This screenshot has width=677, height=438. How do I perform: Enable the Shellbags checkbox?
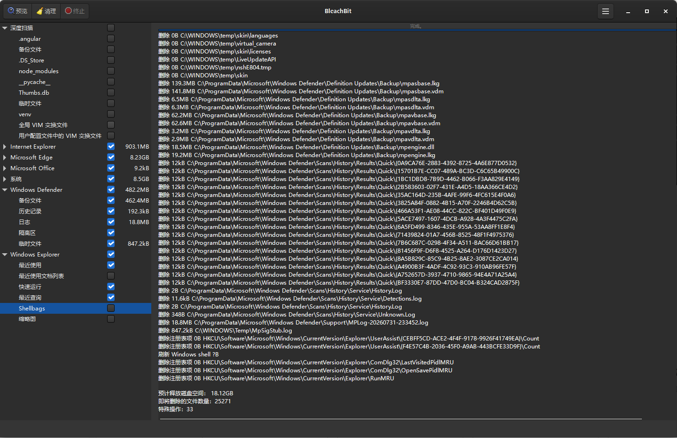tap(111, 308)
